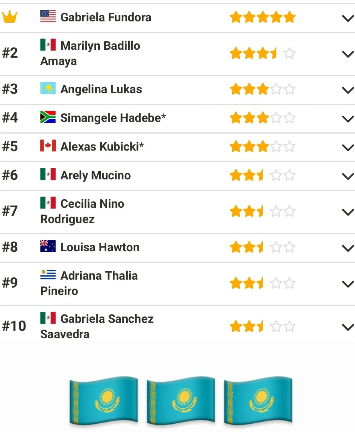Click the Mexico flag beside Arely Mucino

pyautogui.click(x=48, y=174)
